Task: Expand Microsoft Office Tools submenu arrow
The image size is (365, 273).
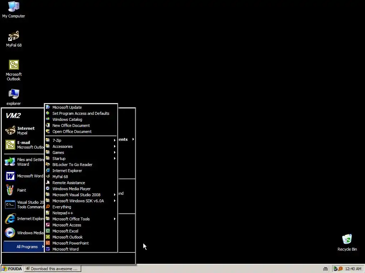Action: click(114, 219)
